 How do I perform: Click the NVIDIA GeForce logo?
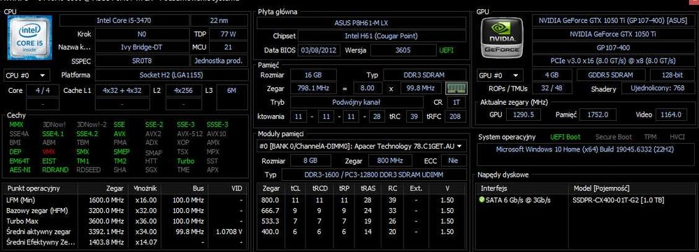[x=503, y=38]
